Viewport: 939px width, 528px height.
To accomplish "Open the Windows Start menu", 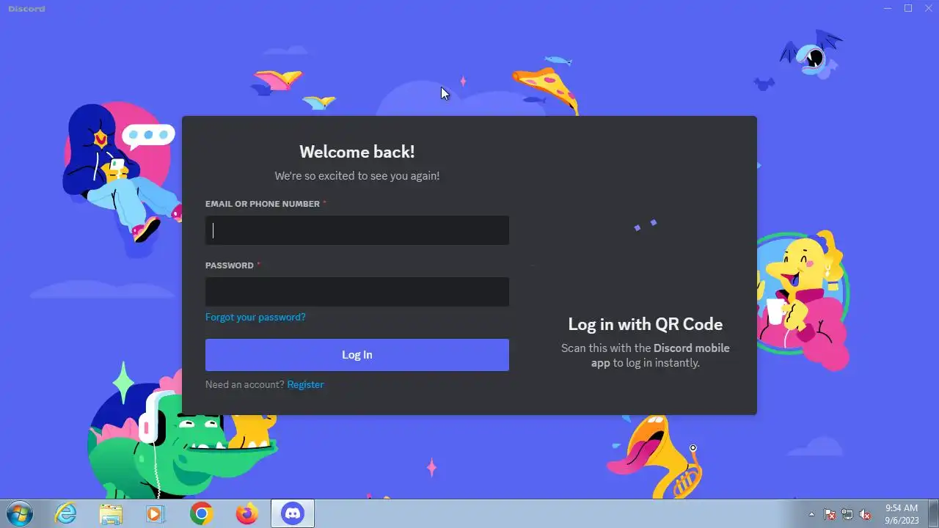I will [19, 514].
